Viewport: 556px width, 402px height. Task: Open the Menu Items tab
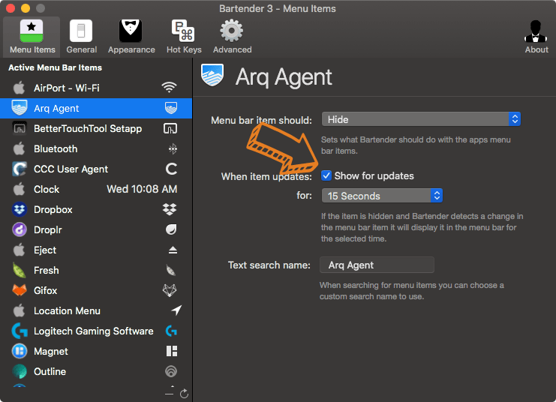32,37
